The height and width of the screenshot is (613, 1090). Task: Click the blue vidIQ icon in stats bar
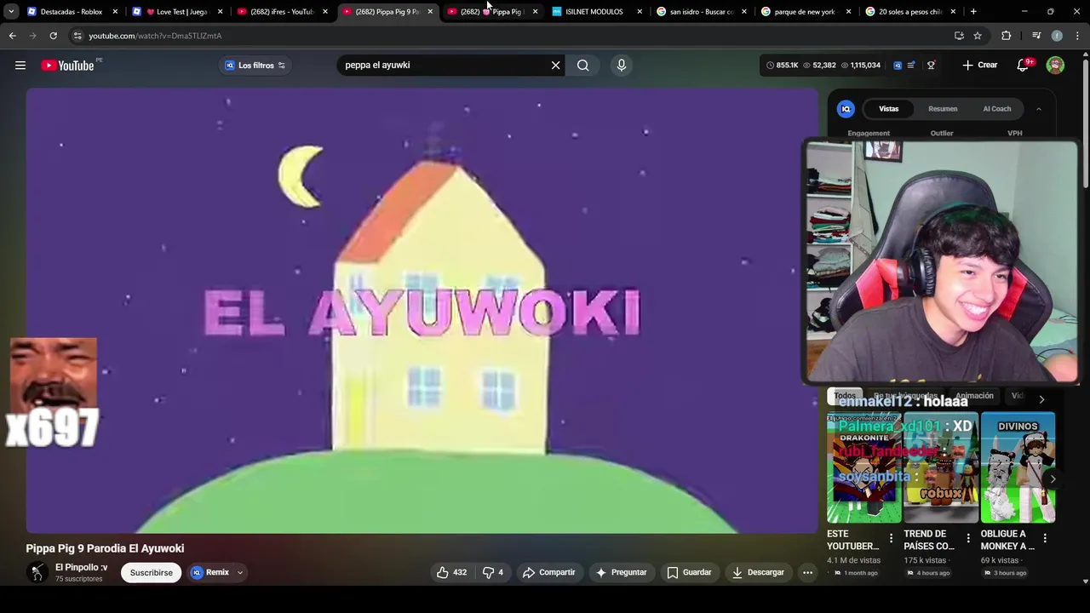point(898,65)
